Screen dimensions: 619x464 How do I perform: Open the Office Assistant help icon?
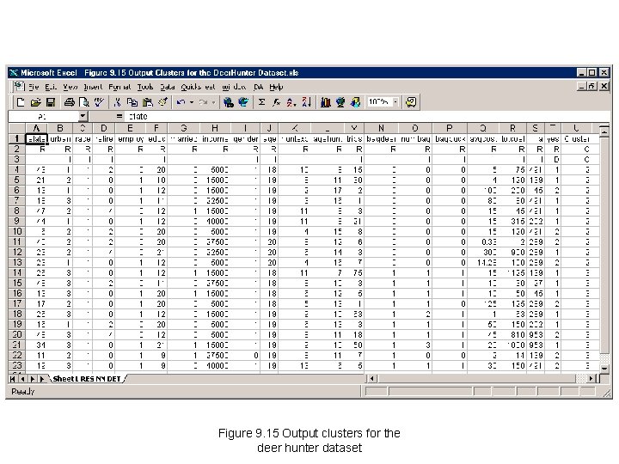(x=411, y=102)
